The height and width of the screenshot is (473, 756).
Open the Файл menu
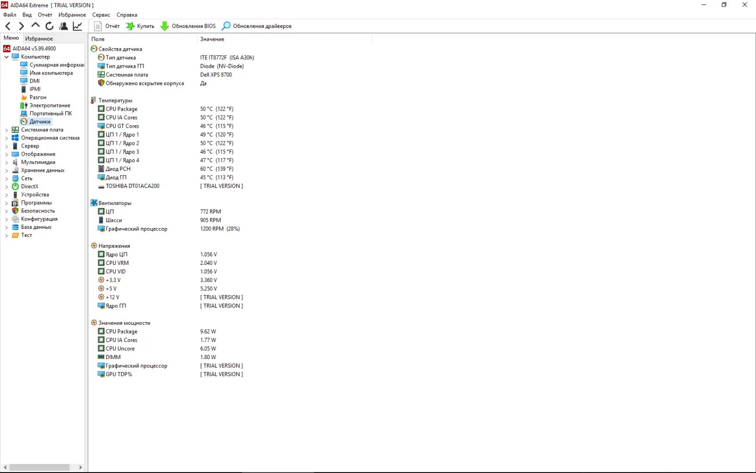(x=9, y=15)
